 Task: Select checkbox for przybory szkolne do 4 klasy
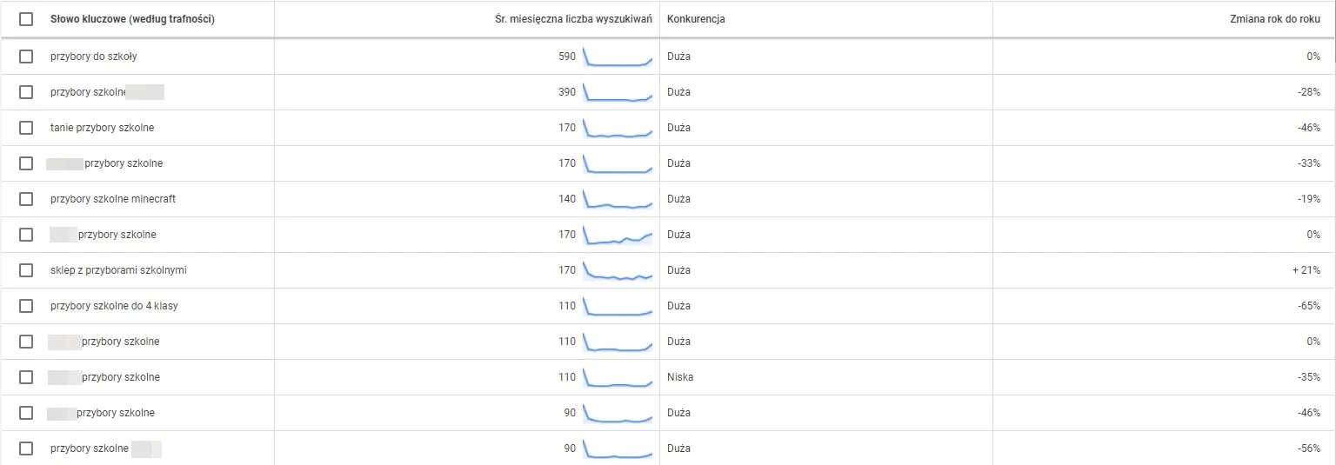pyautogui.click(x=26, y=306)
